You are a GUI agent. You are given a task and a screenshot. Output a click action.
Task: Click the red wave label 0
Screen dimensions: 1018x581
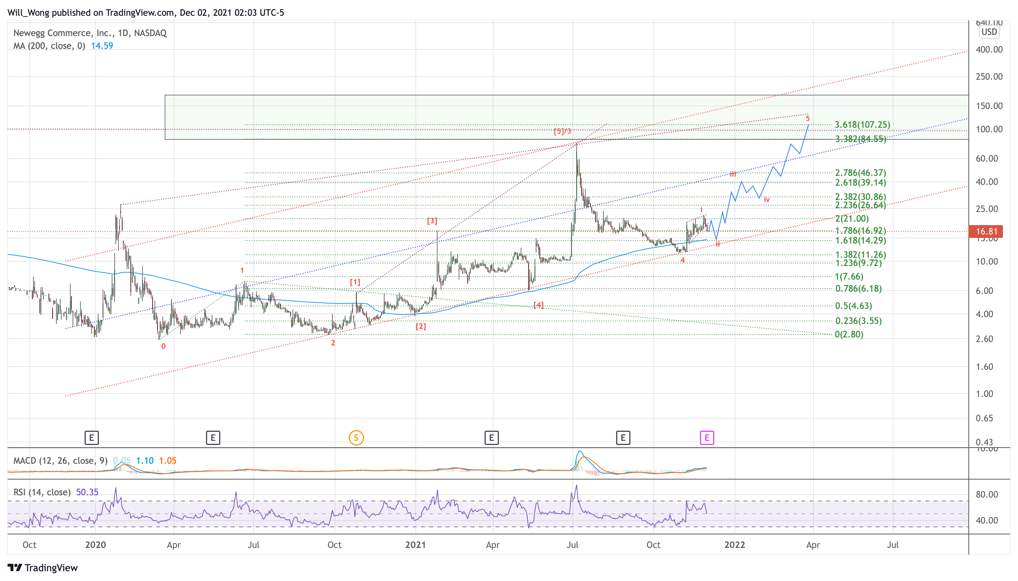[x=163, y=346]
